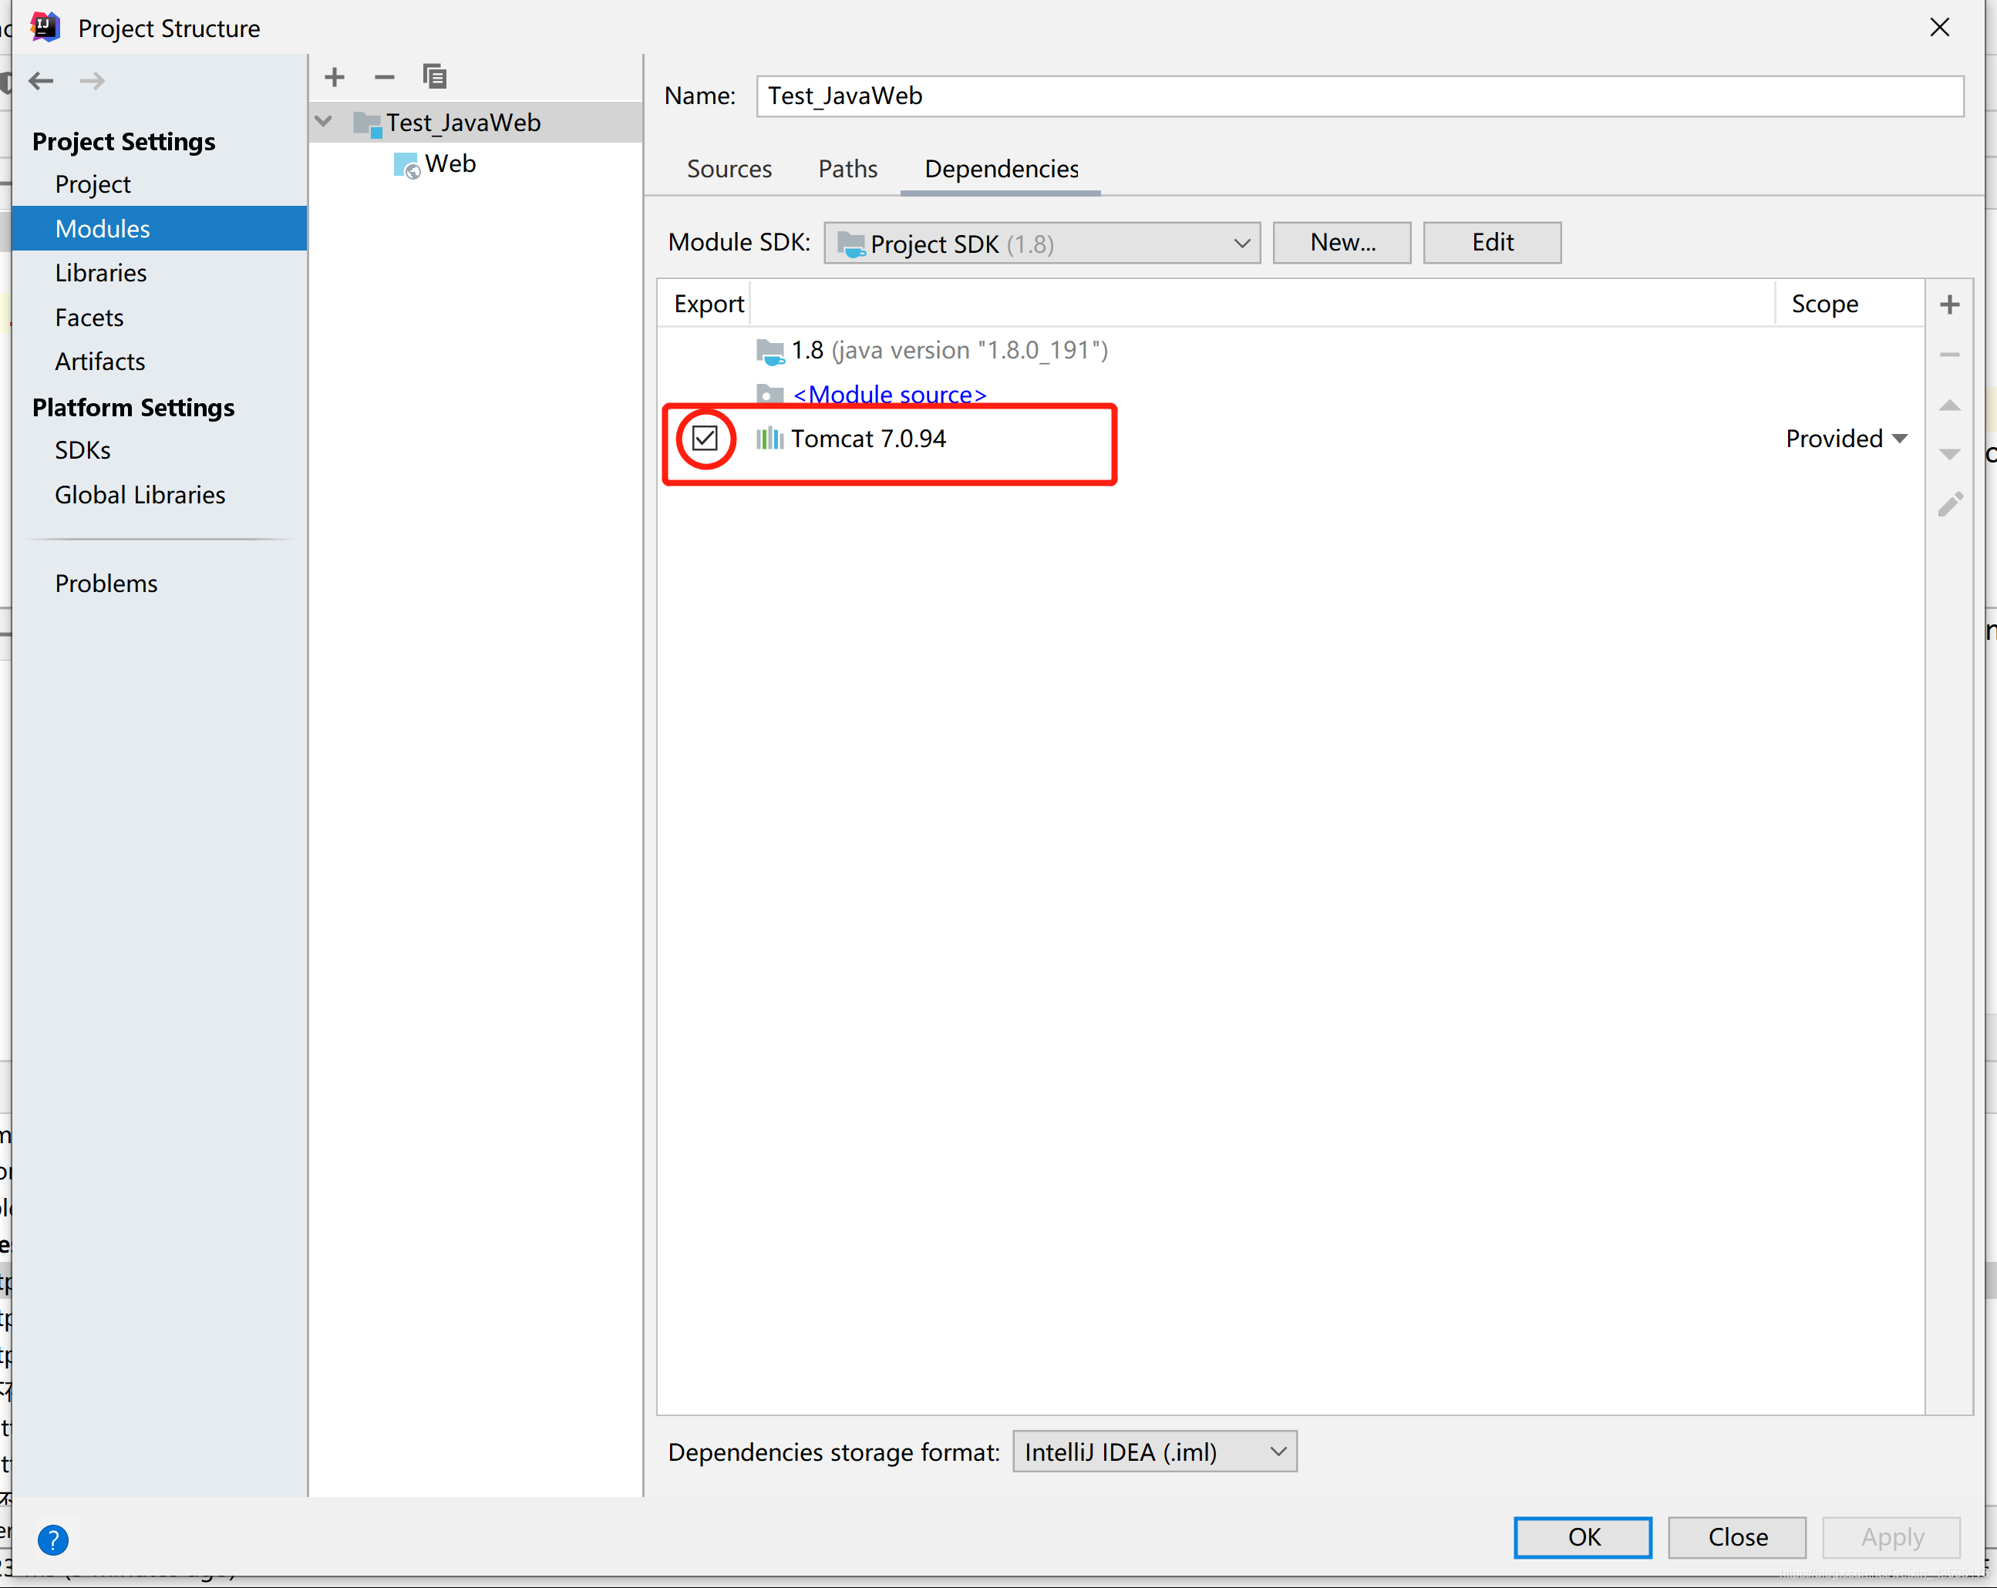Click the Close button at bottom
1997x1588 pixels.
point(1736,1538)
